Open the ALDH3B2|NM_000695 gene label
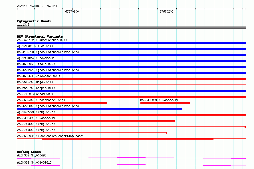 coord(32,155)
